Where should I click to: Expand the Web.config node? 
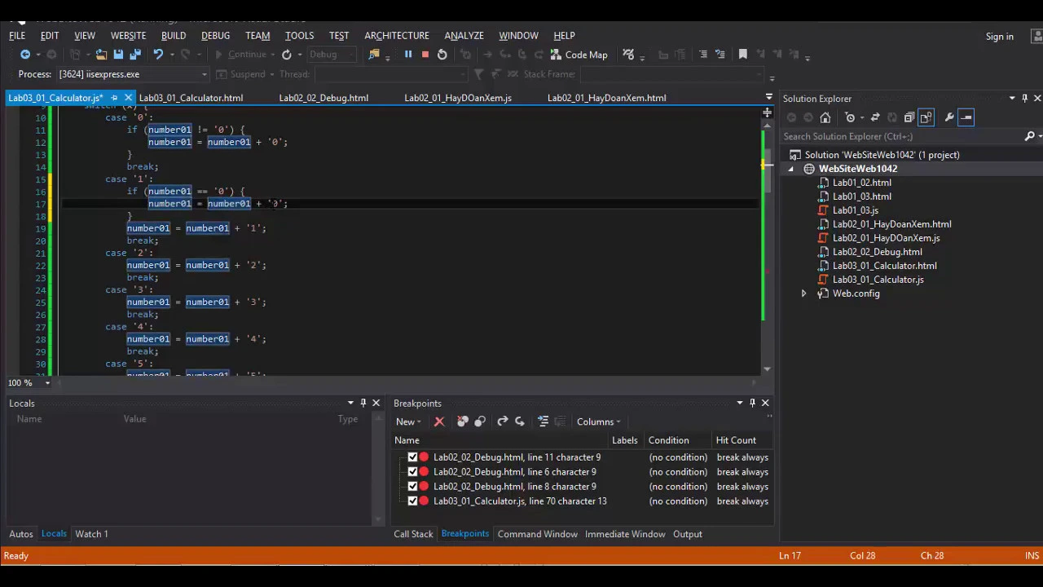(803, 293)
